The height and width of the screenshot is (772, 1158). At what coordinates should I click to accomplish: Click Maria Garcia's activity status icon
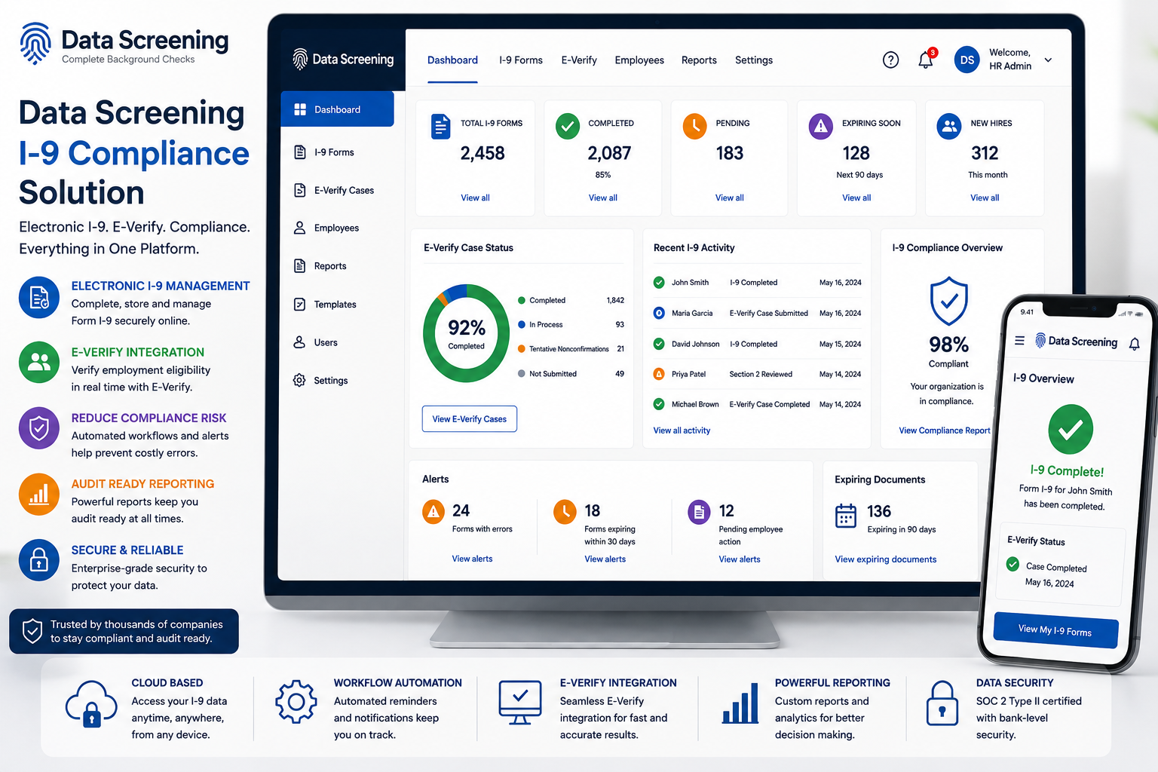(x=659, y=313)
